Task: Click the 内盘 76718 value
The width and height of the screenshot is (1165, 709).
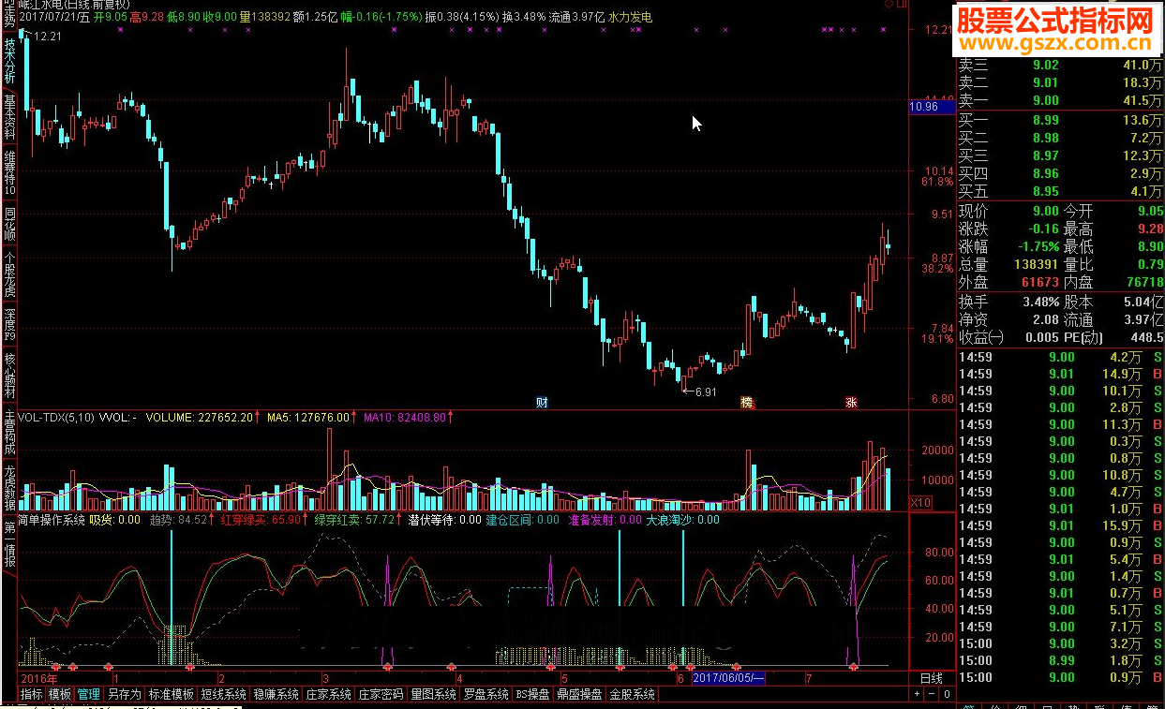Action: pos(1143,282)
